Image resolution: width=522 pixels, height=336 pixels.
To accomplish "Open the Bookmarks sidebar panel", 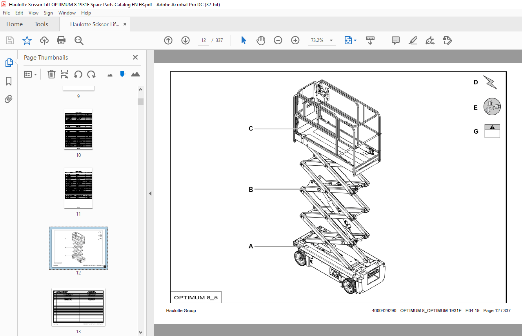I will pyautogui.click(x=9, y=81).
